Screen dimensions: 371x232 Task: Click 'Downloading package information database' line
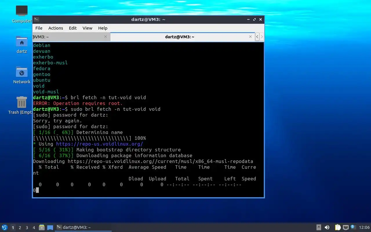(x=112, y=155)
